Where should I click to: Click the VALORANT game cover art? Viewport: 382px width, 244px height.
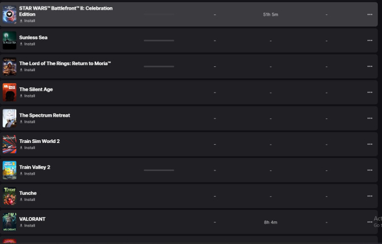[x=10, y=222]
